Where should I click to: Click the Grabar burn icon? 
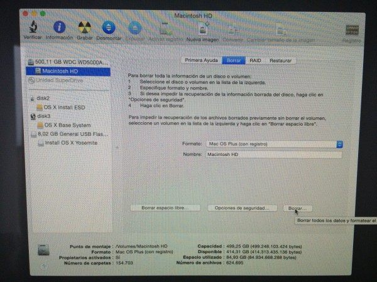(85, 28)
